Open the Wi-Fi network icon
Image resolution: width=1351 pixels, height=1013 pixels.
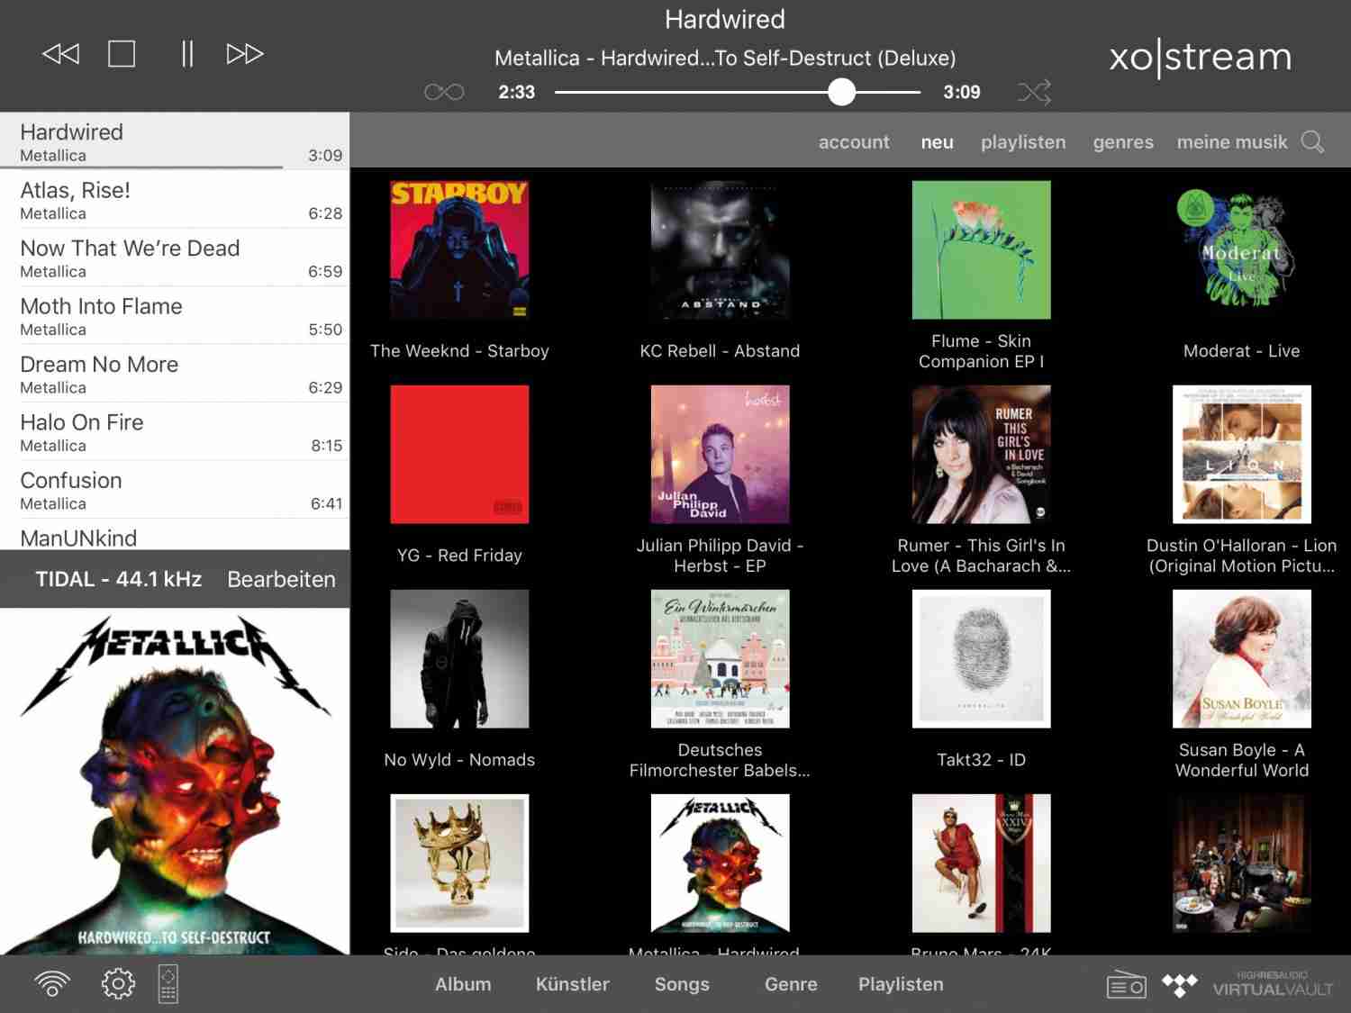tap(52, 983)
